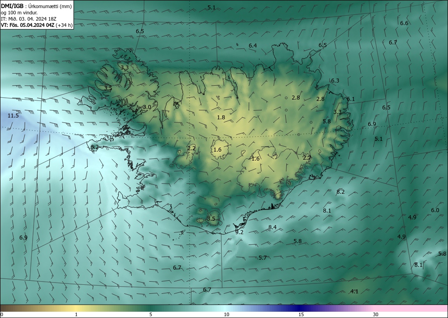
Task: Click the 3.0 value in the Westfjords area
Action: [147, 107]
